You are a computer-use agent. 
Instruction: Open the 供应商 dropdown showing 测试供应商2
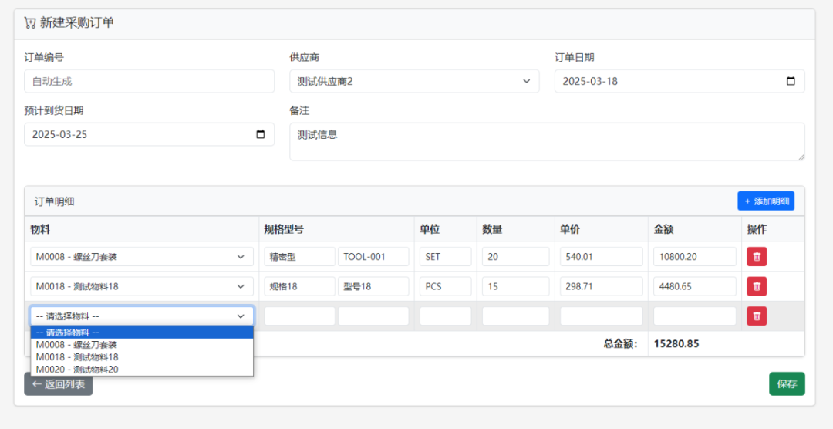tap(414, 81)
